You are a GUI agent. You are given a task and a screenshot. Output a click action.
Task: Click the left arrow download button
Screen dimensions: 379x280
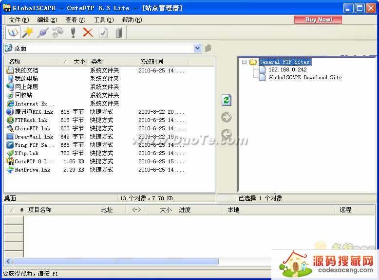(x=227, y=134)
